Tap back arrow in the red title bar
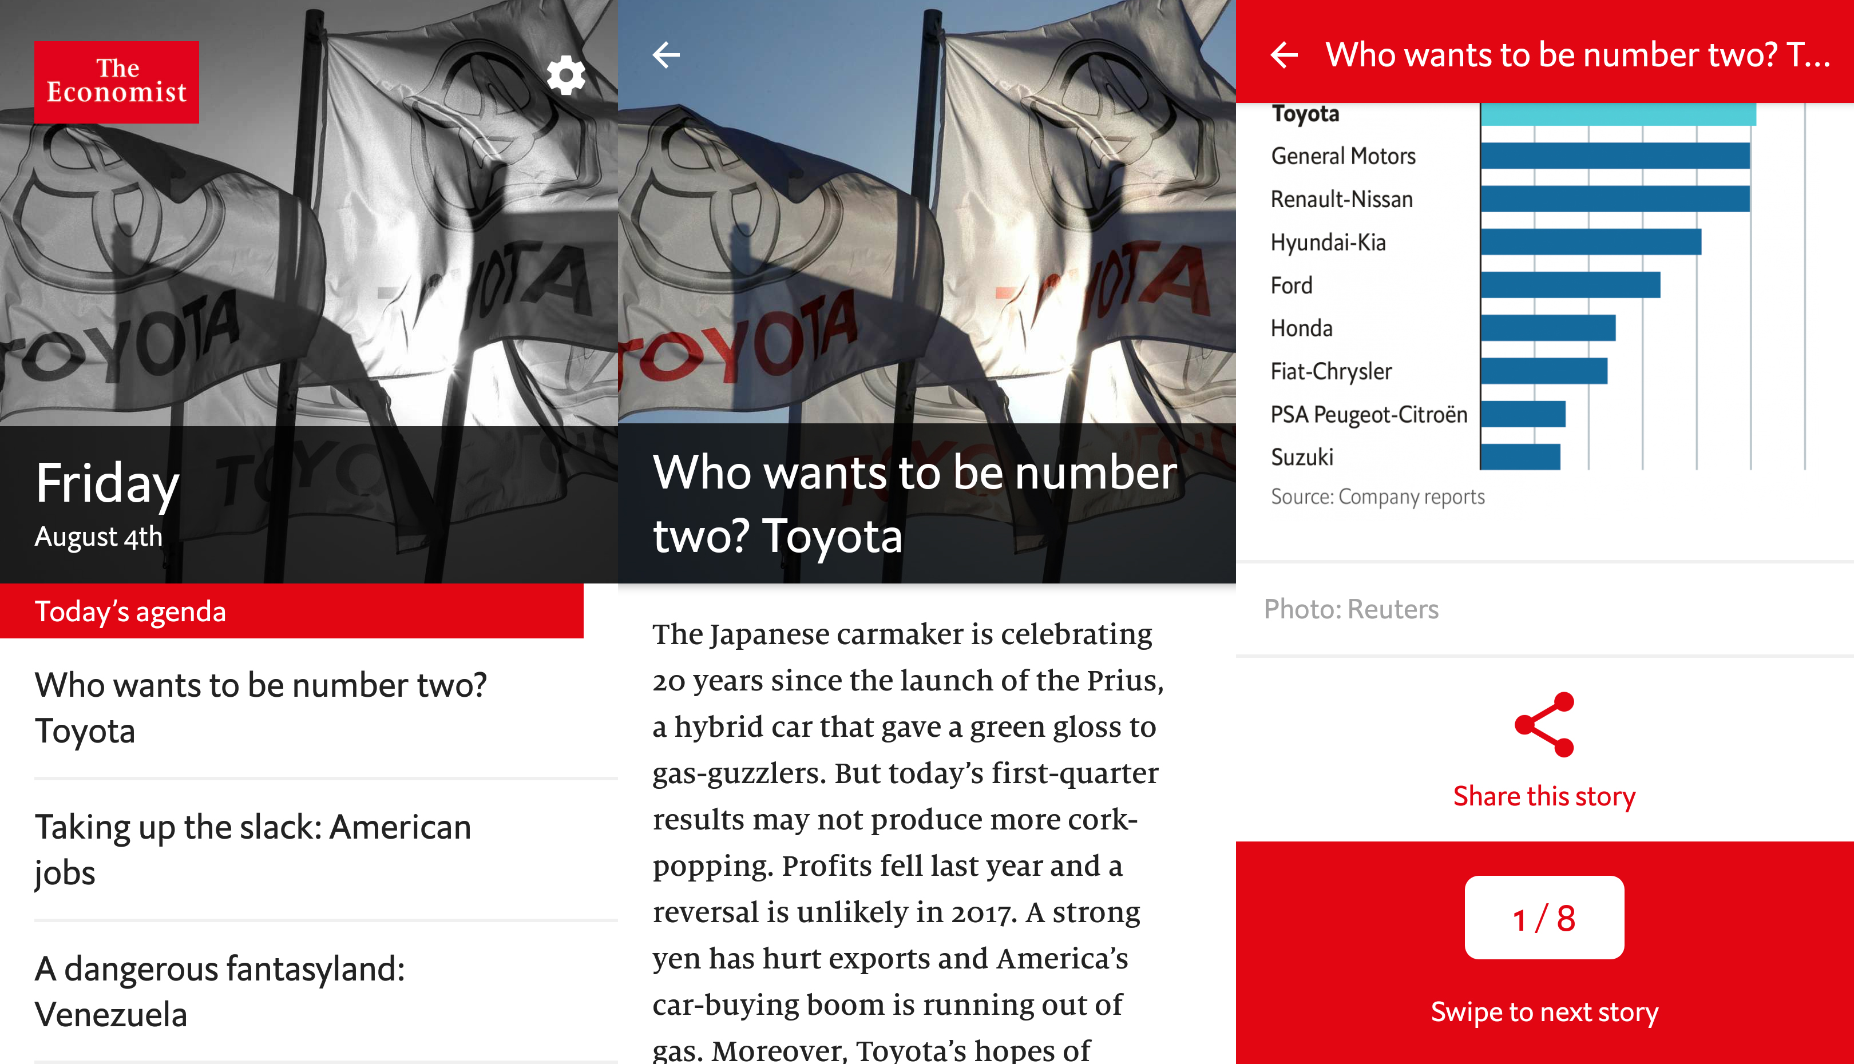 coord(1284,55)
